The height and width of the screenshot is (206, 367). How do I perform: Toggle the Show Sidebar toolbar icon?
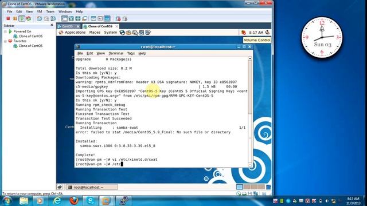click(64, 18)
